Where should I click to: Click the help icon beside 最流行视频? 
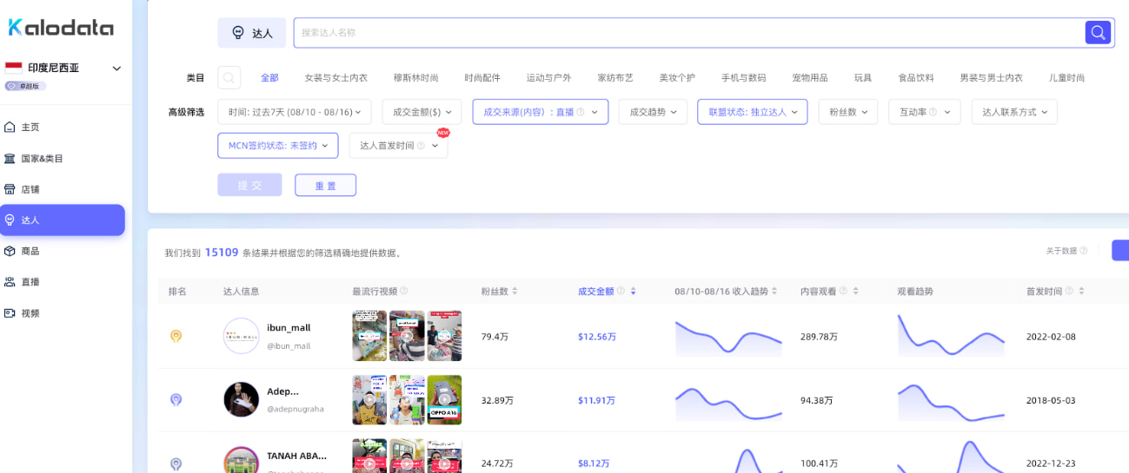[403, 291]
